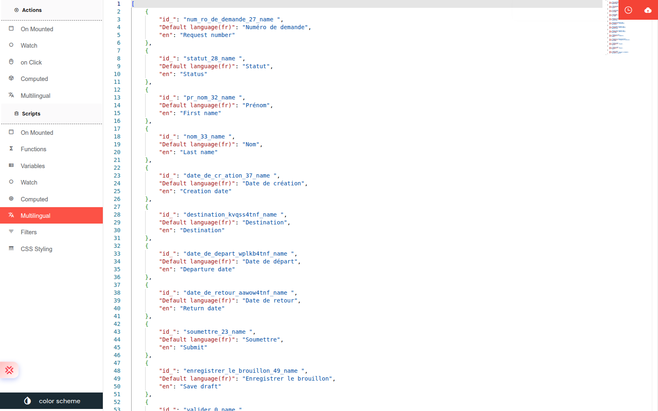Open Watch under Actions
Image resolution: width=658 pixels, height=411 pixels.
coord(51,46)
